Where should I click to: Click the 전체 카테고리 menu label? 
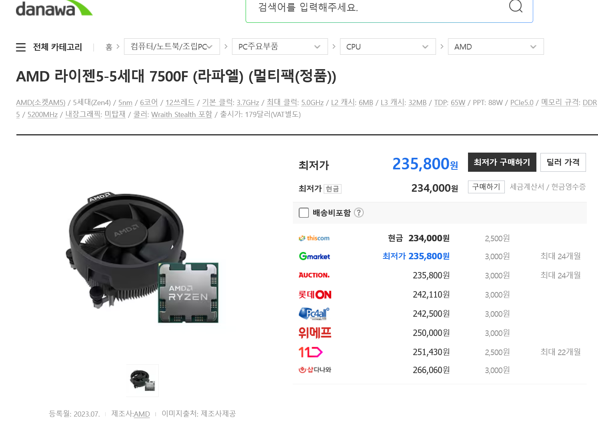coord(58,47)
